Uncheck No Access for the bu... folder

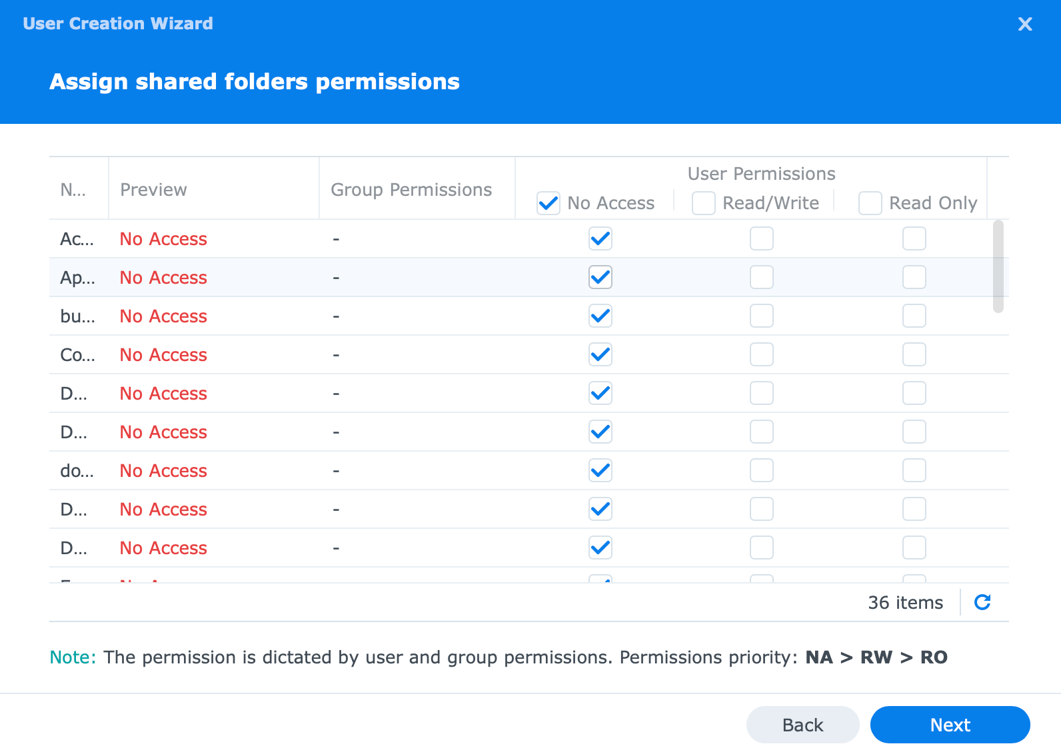[600, 316]
